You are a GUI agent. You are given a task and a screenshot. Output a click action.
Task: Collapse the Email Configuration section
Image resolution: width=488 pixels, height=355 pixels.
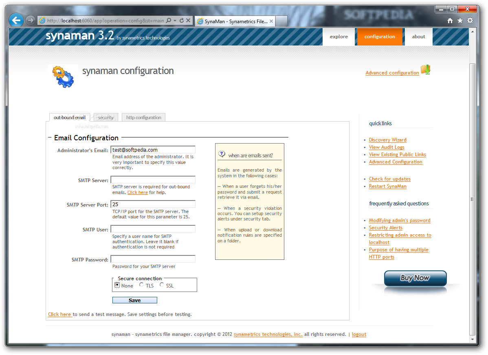(49, 137)
